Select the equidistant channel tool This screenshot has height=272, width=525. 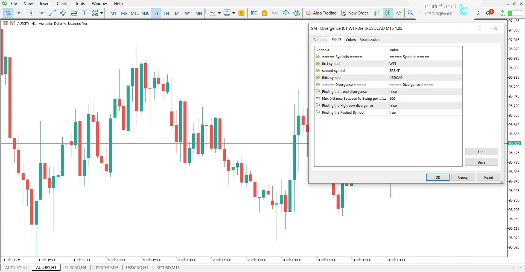pyautogui.click(x=63, y=13)
